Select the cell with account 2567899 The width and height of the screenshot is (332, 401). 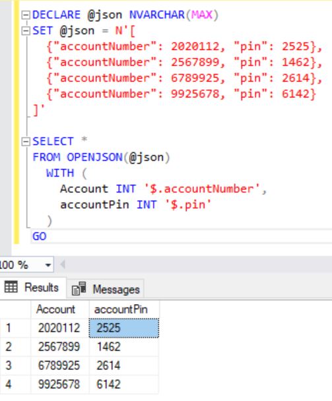60,347
